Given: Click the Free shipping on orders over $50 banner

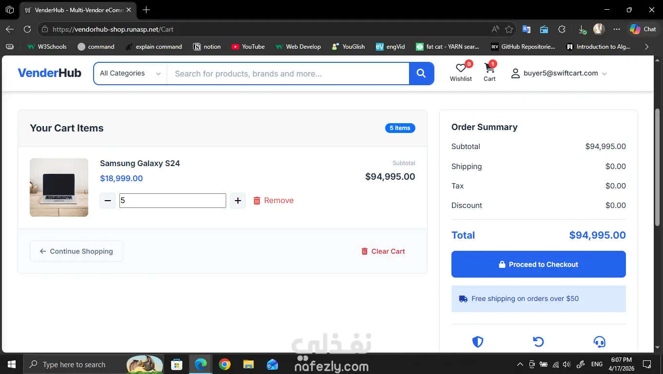Looking at the screenshot, I should tap(539, 299).
